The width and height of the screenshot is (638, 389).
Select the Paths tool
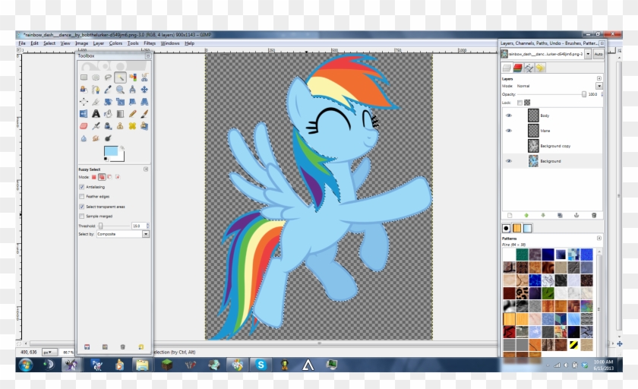tap(96, 90)
